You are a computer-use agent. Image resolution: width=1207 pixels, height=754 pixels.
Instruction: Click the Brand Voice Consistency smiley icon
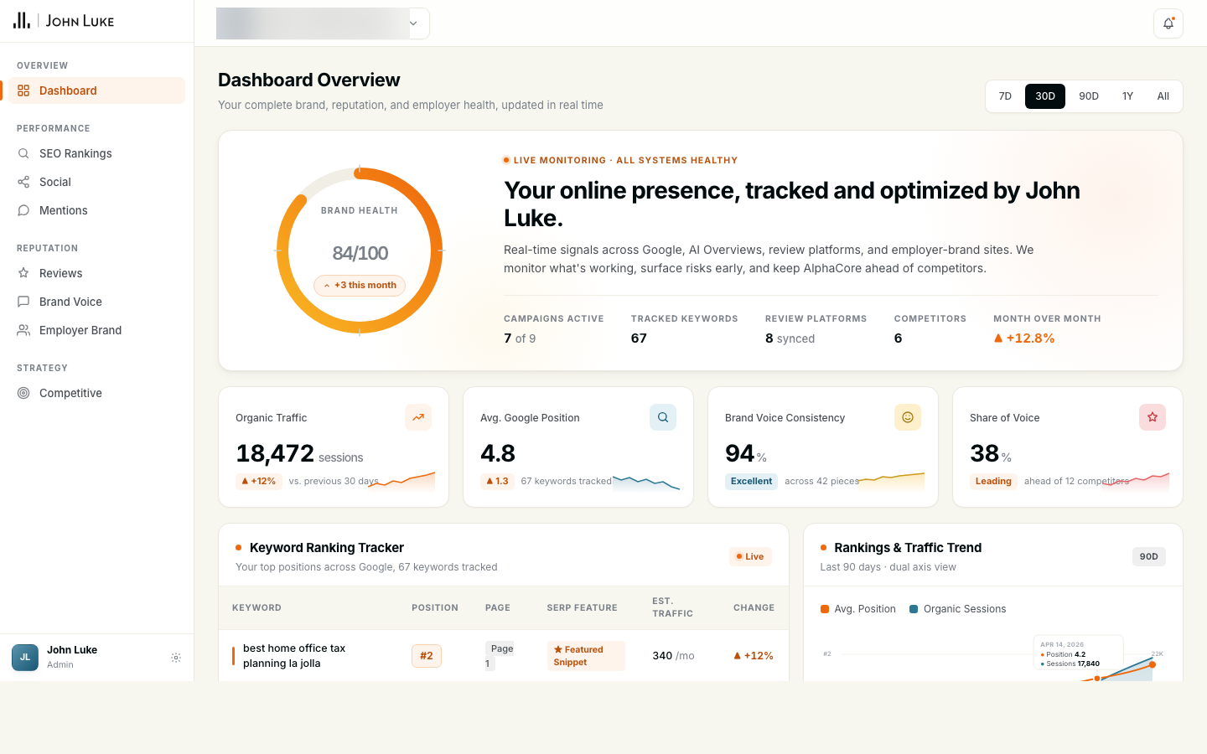coord(908,417)
